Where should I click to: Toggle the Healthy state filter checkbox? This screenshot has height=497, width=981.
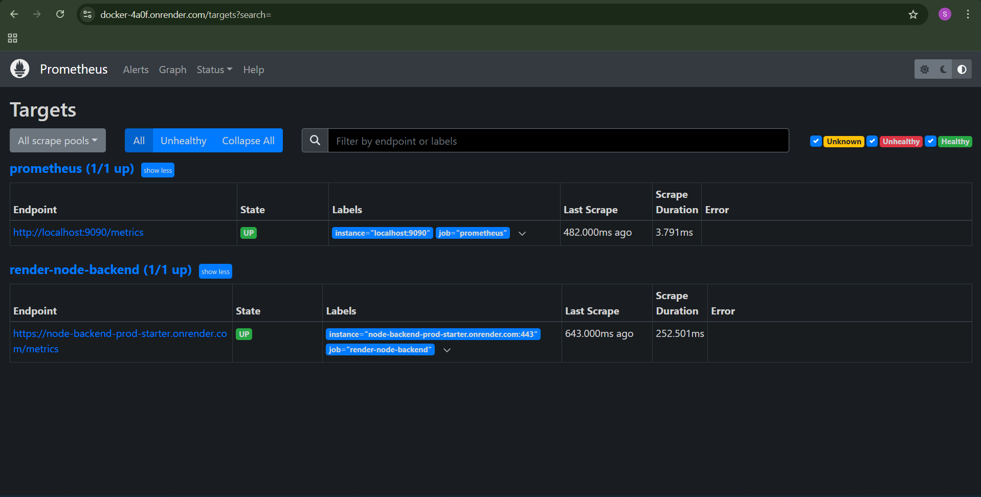coord(930,141)
